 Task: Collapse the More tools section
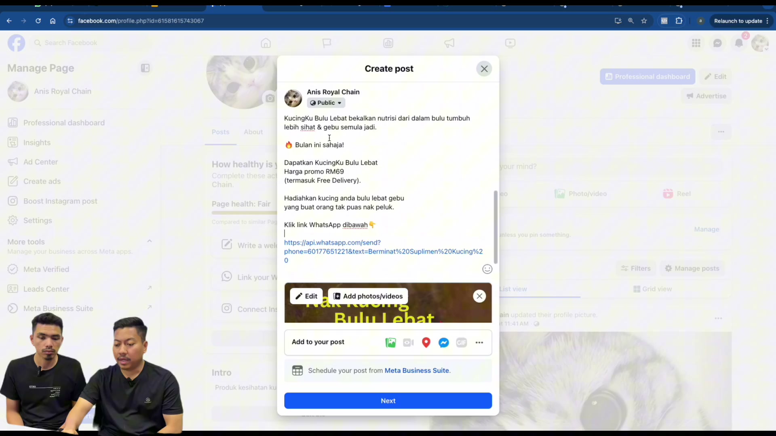[x=150, y=241]
